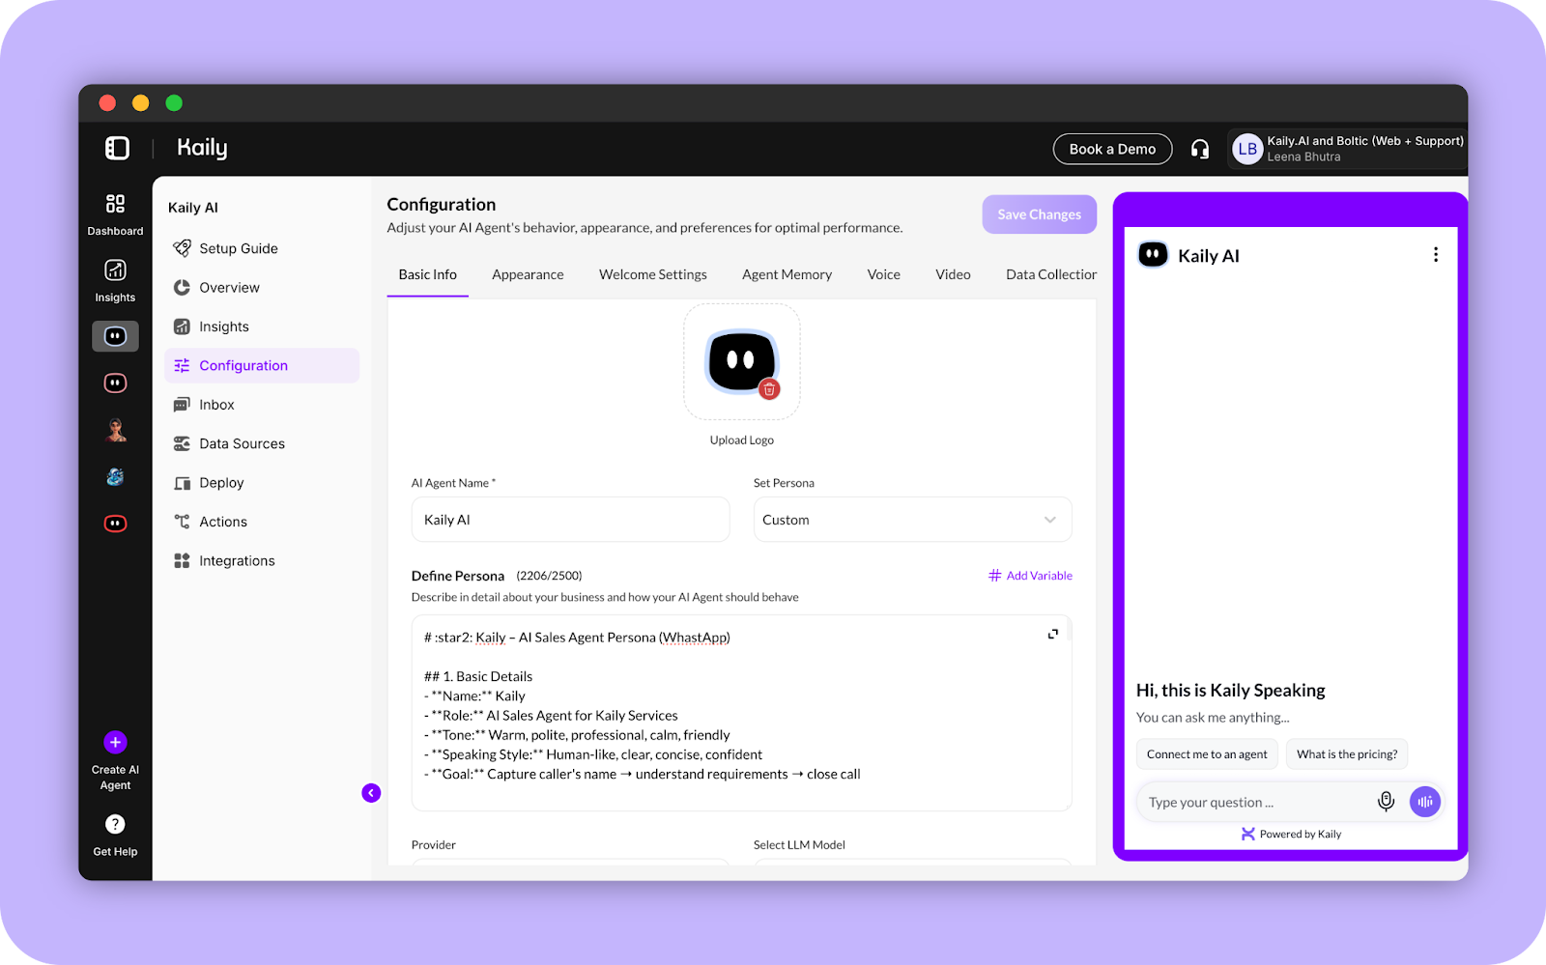Choose the What is the pricing? suggestion

pos(1347,754)
